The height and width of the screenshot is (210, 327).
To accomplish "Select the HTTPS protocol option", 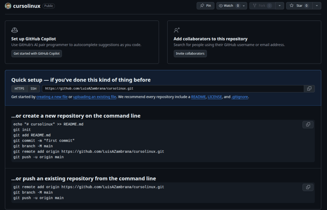I will tap(19, 89).
